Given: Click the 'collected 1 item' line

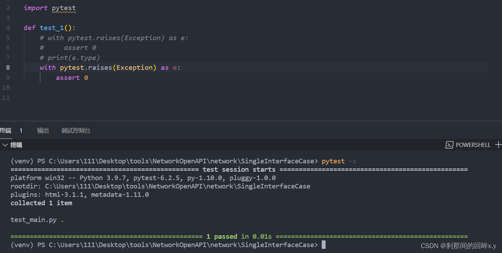Looking at the screenshot, I should (41, 203).
